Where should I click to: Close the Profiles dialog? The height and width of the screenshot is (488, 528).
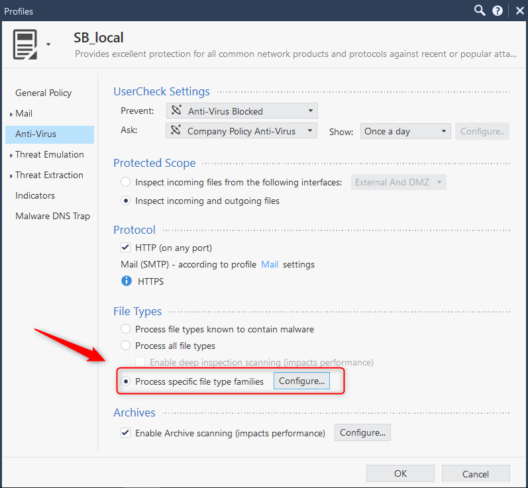pos(520,11)
